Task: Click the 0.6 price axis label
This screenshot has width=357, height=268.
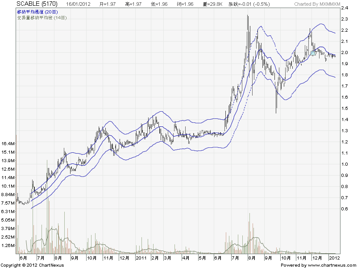Action: (x=345, y=209)
